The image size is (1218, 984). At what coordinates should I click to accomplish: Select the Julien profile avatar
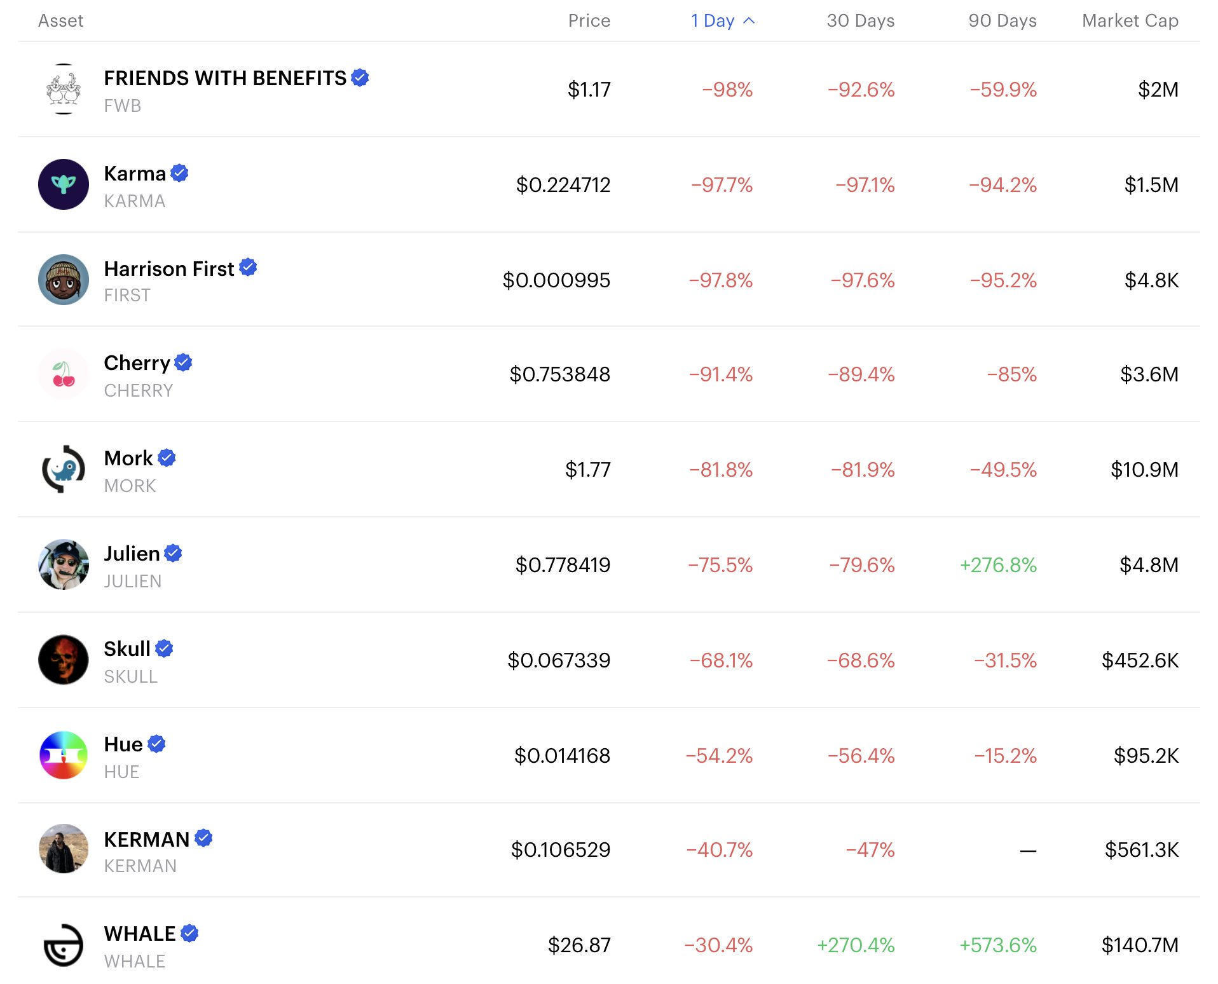64,564
